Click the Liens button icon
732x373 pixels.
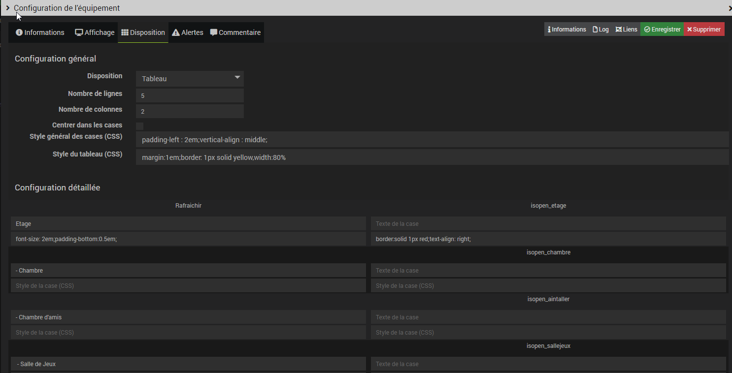618,30
